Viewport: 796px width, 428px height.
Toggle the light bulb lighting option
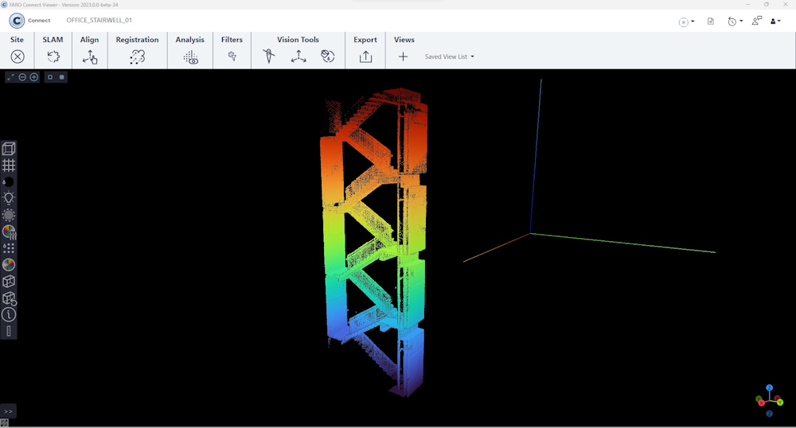pos(9,198)
